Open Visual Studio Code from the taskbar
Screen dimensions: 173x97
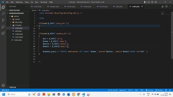(x=84, y=94)
